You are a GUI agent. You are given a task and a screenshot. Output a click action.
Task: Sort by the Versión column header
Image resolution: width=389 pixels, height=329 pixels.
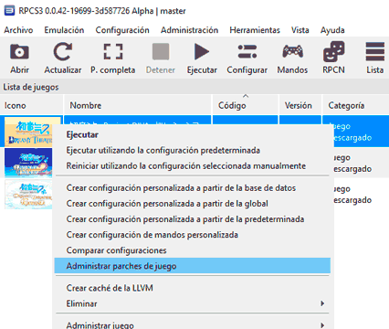[x=300, y=105]
